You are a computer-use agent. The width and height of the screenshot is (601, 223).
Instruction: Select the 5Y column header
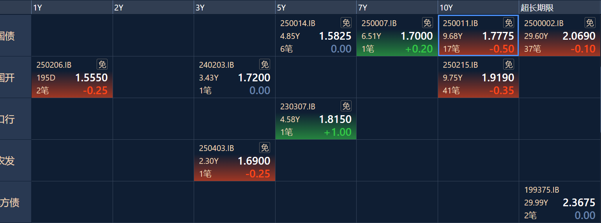281,8
